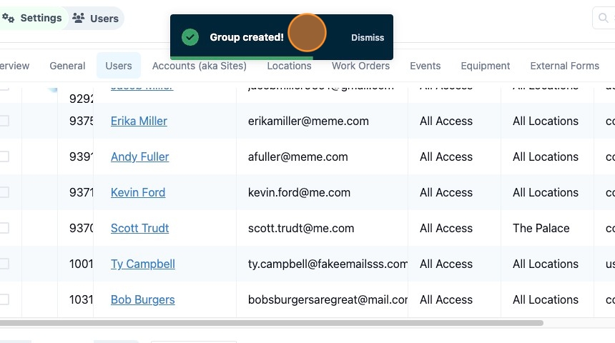This screenshot has height=343, width=615.
Task: Open Andy Fuller's user profile link
Action: (x=139, y=156)
